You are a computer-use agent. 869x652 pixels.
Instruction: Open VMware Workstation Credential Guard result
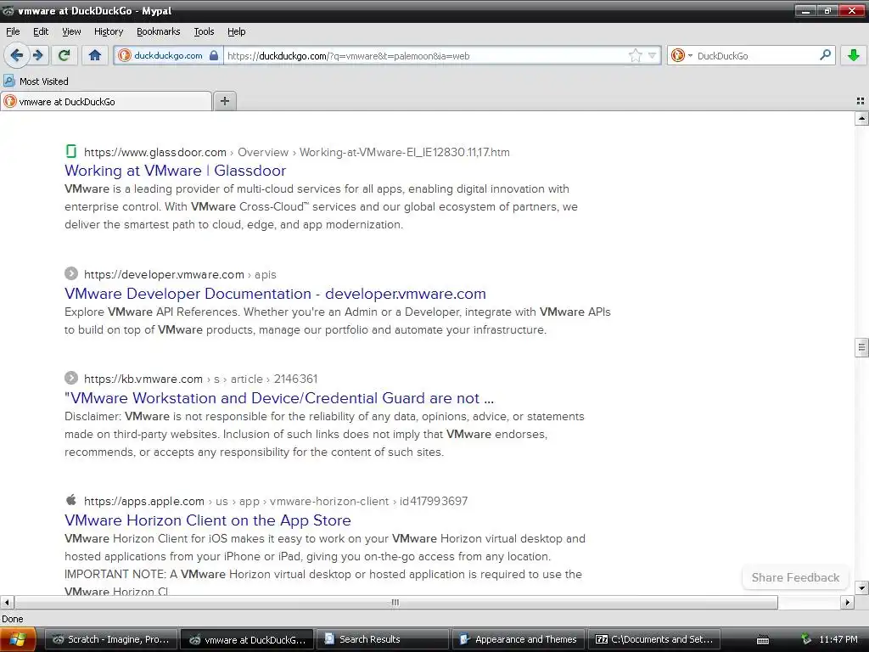(278, 398)
